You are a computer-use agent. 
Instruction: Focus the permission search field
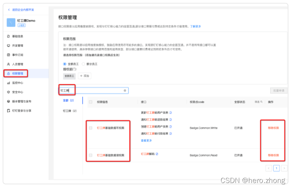pos(94,90)
